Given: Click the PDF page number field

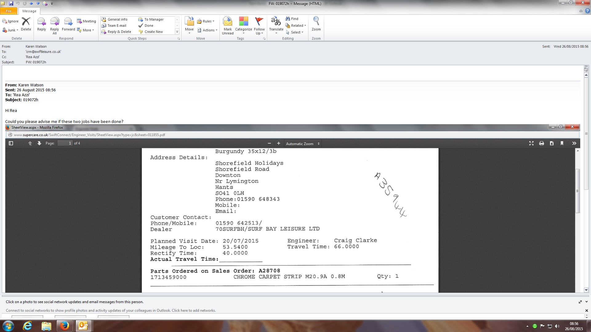Looking at the screenshot, I should point(65,143).
